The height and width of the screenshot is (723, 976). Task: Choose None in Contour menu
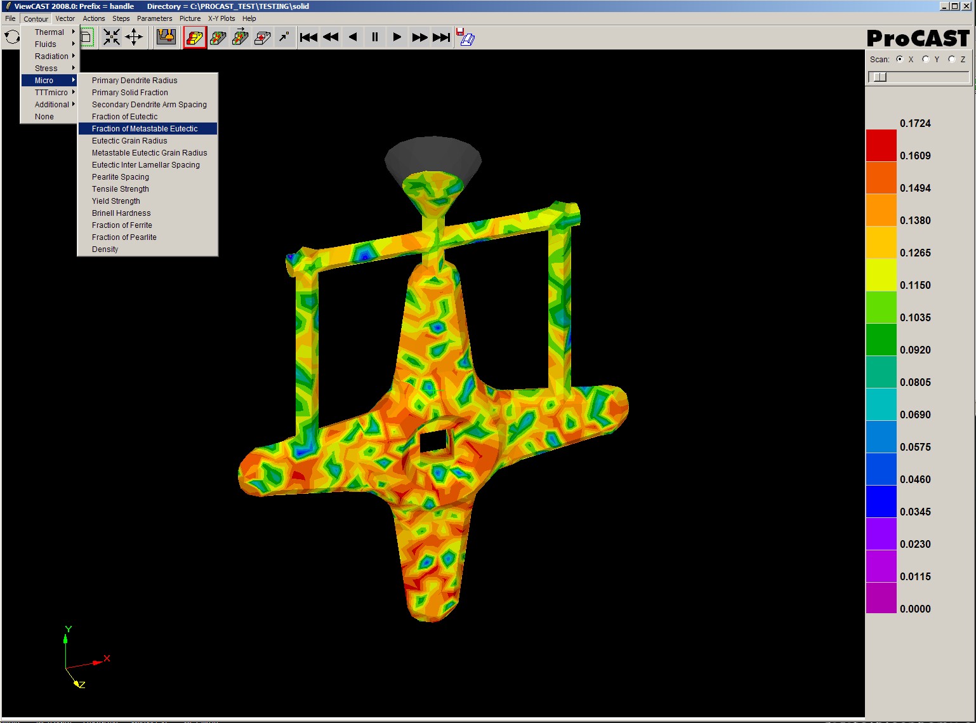pyautogui.click(x=50, y=117)
